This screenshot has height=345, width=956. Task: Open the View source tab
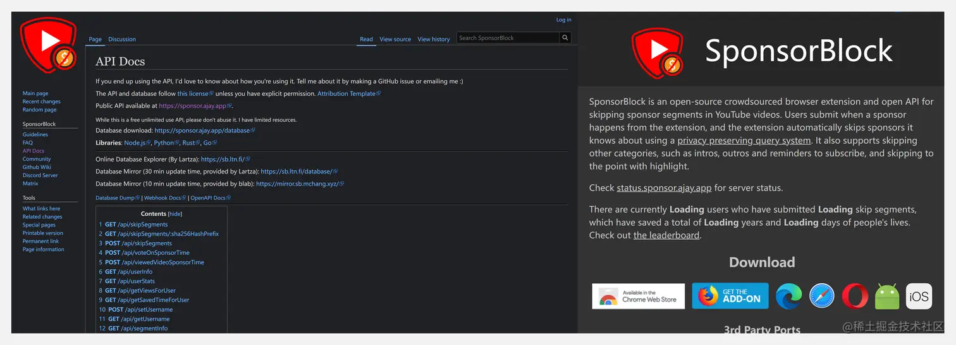click(395, 39)
